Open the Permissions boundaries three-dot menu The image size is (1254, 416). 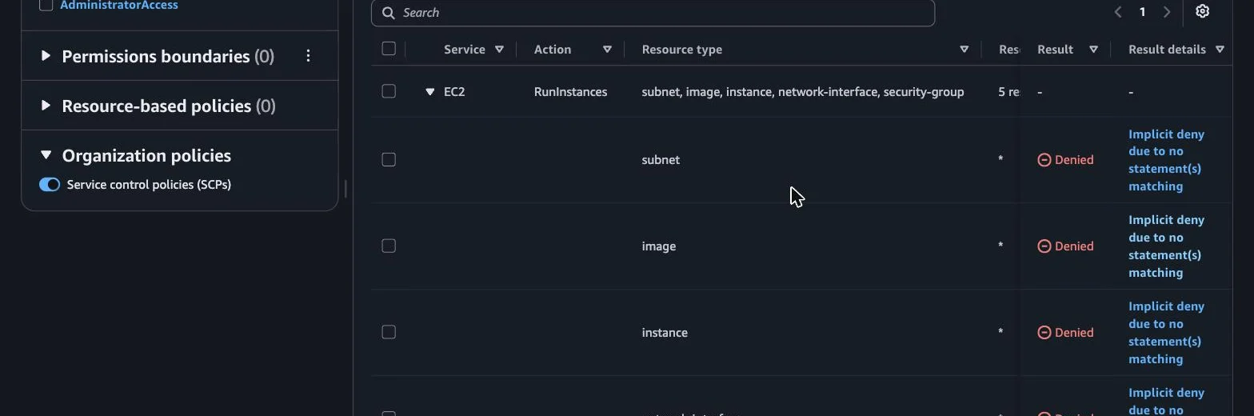(x=308, y=56)
